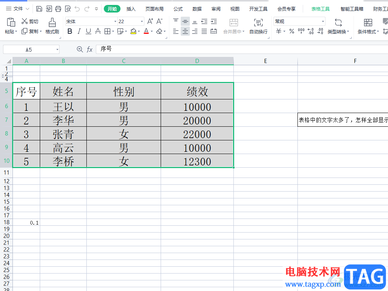The image size is (388, 291).
Task: Expand the Name Box dropdown arrow
Action: pos(57,50)
